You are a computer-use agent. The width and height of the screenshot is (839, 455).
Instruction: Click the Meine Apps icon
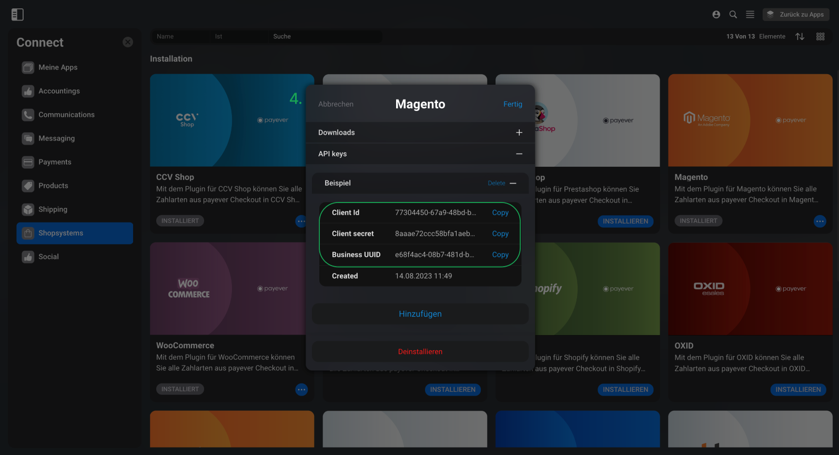28,67
